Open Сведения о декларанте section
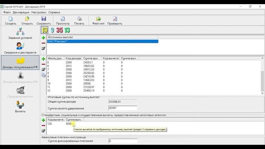The height and width of the screenshot is (149, 265). click(20, 48)
